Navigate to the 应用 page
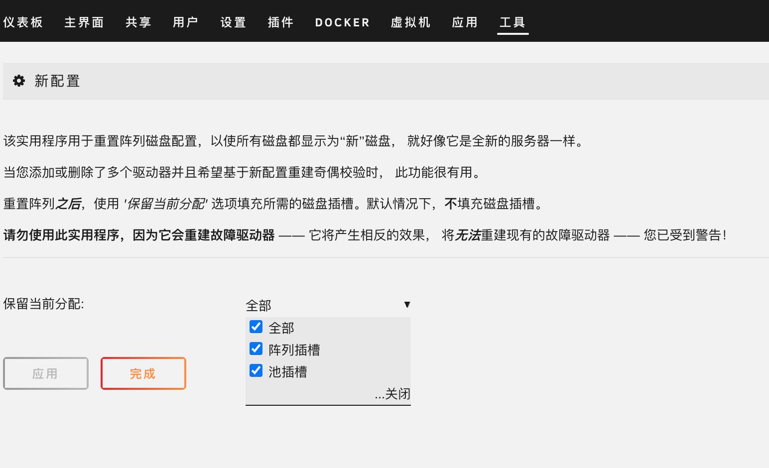The height and width of the screenshot is (468, 769). click(464, 22)
